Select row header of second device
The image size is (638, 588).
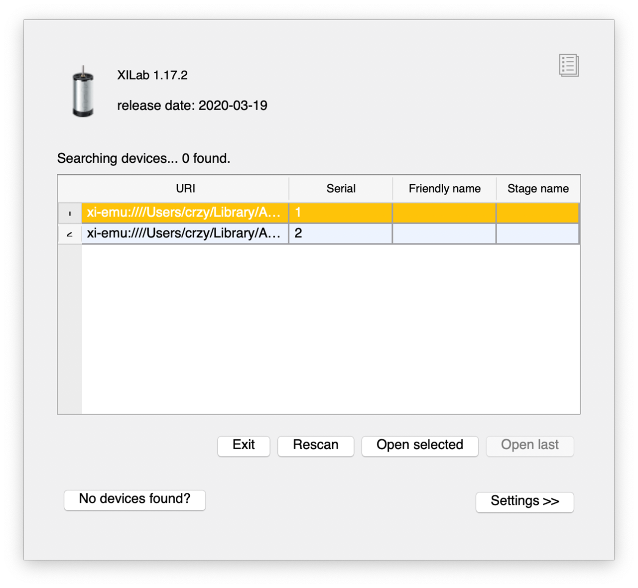[x=70, y=234]
